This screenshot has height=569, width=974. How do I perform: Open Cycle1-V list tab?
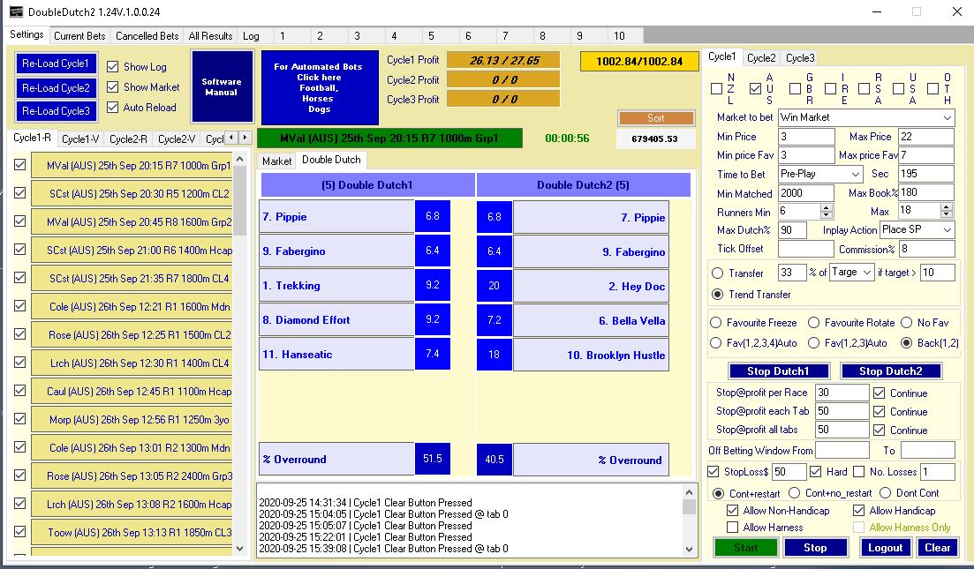pyautogui.click(x=80, y=139)
